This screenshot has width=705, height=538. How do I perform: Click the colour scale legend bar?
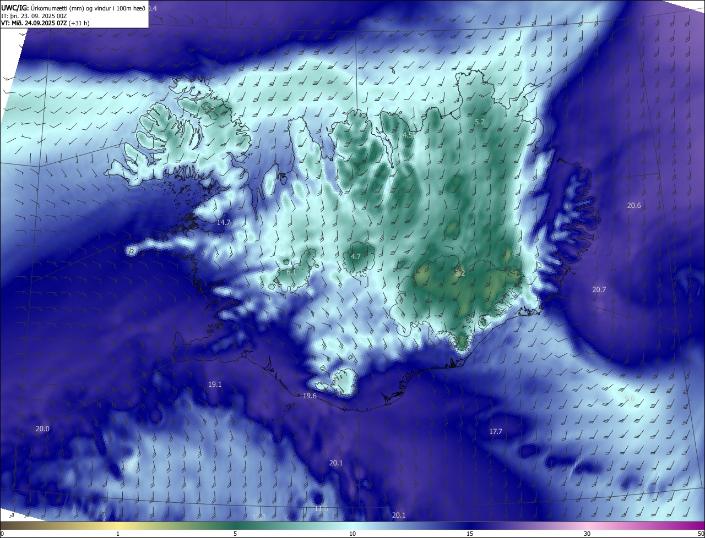point(352,525)
